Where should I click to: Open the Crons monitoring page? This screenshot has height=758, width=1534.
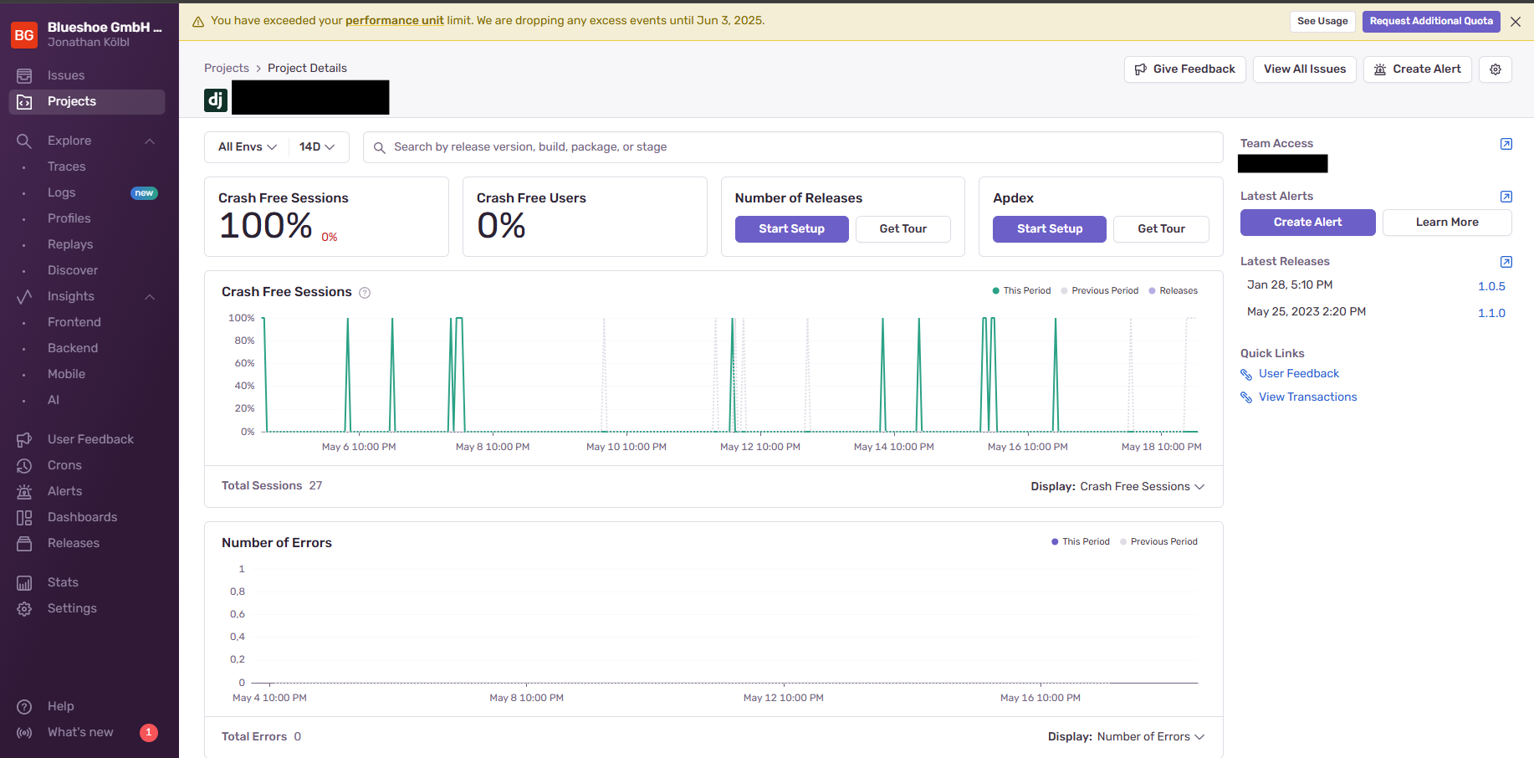coord(64,465)
